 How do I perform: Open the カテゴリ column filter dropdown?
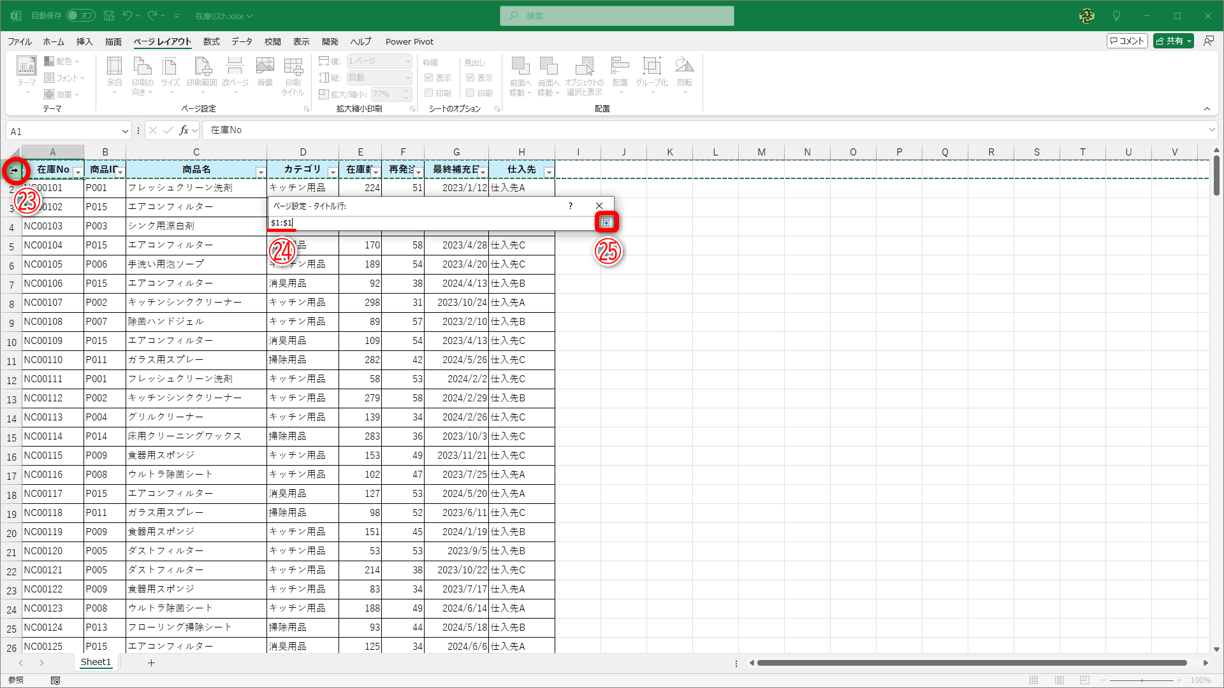pos(332,171)
